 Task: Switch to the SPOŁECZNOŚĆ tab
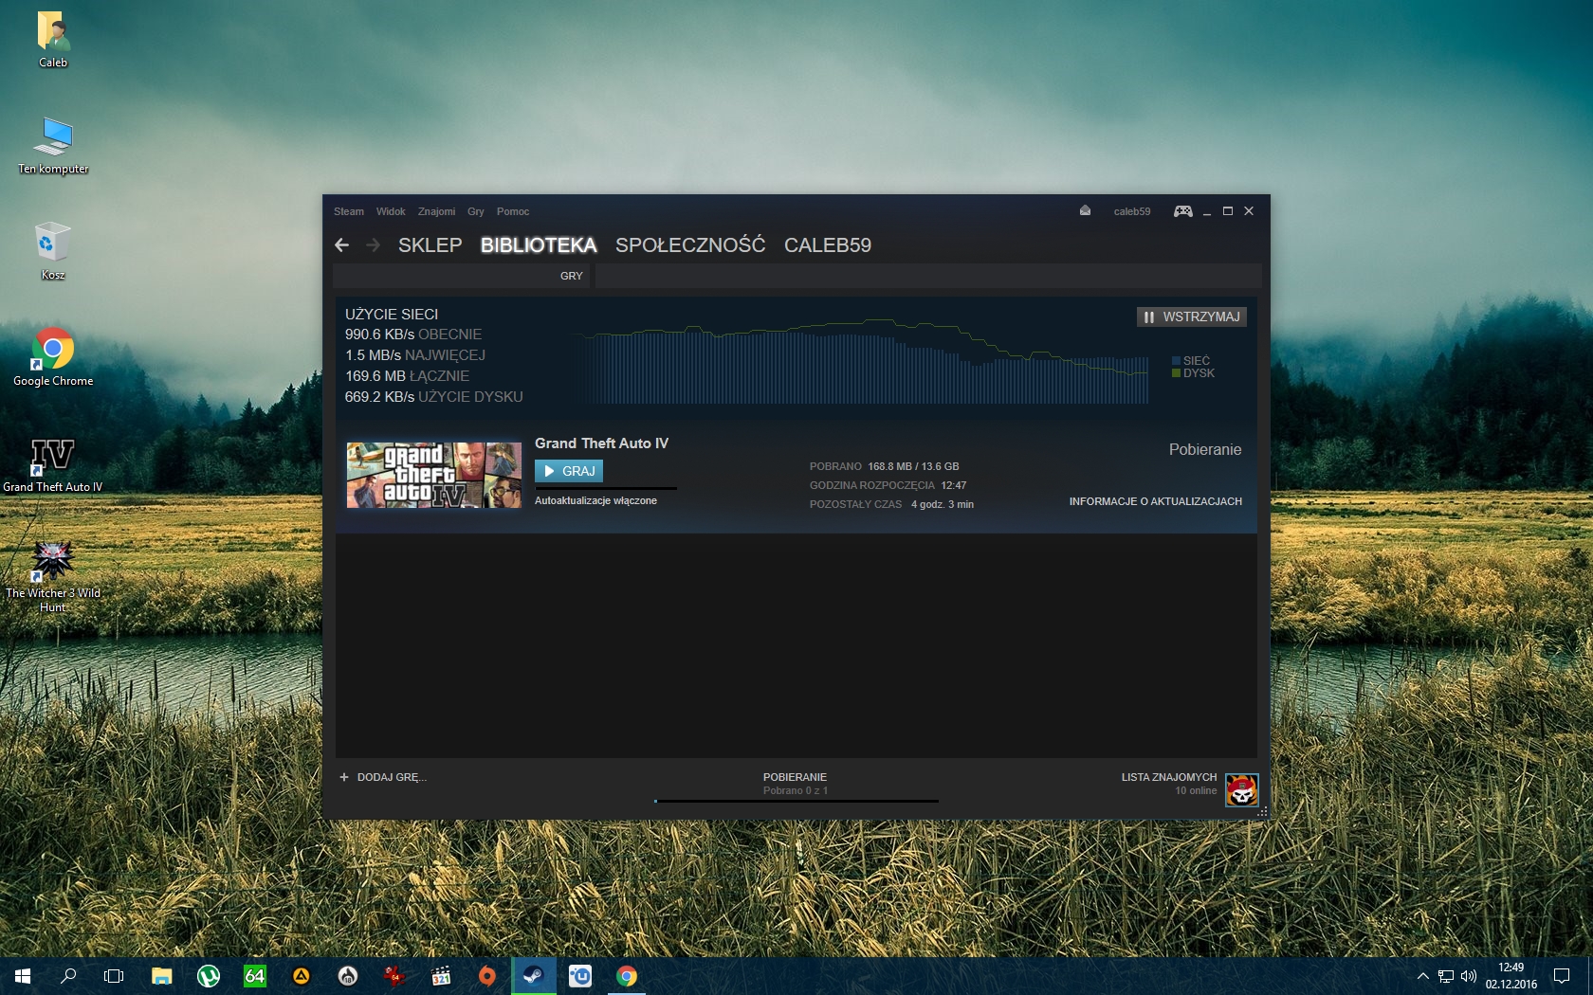pos(690,245)
